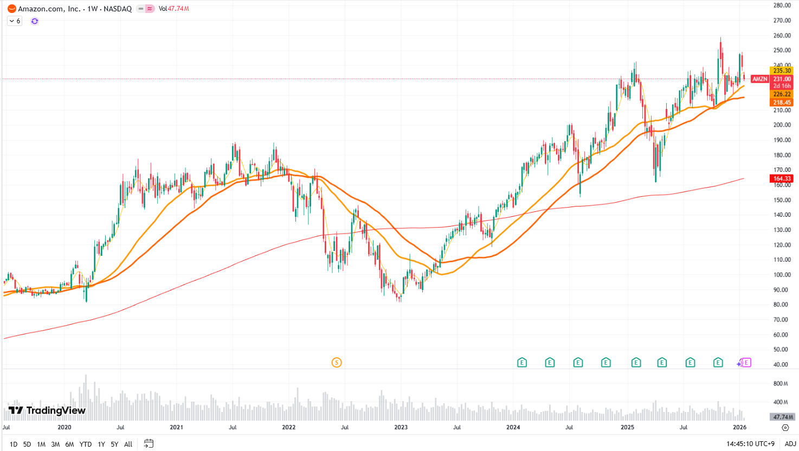Click the 2022 label on time axis

point(288,427)
